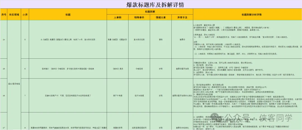Image resolution: width=302 pixels, height=130 pixels.
Task: Select the 小序 cell with value 5
Action: (25, 39)
